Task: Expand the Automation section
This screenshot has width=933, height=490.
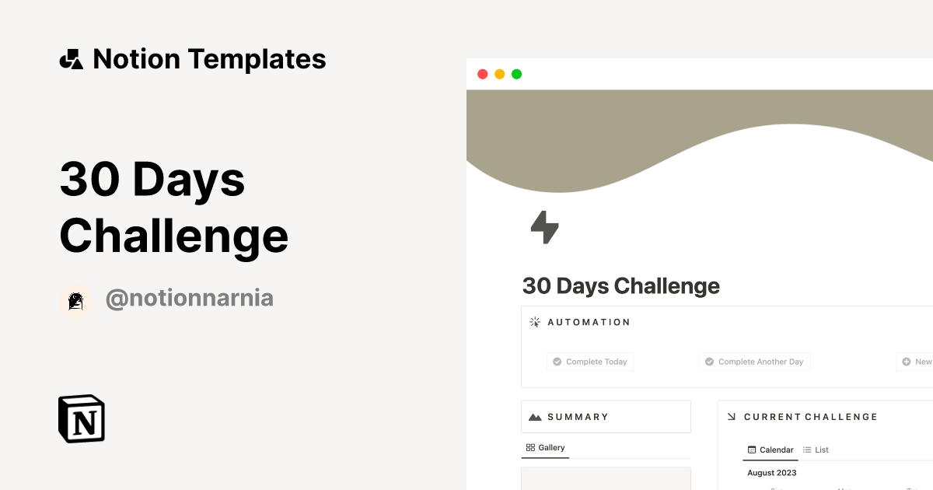Action: 589,321
